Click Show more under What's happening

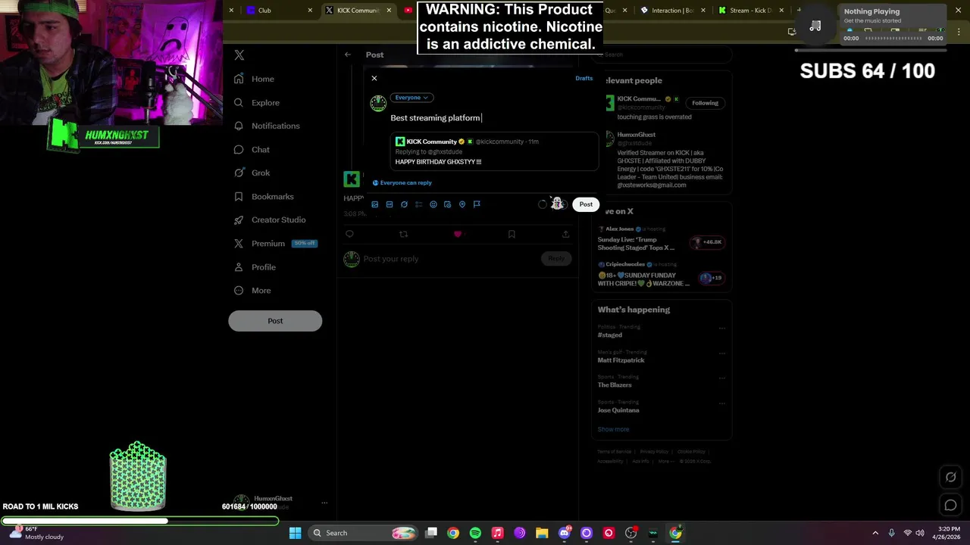pyautogui.click(x=613, y=429)
